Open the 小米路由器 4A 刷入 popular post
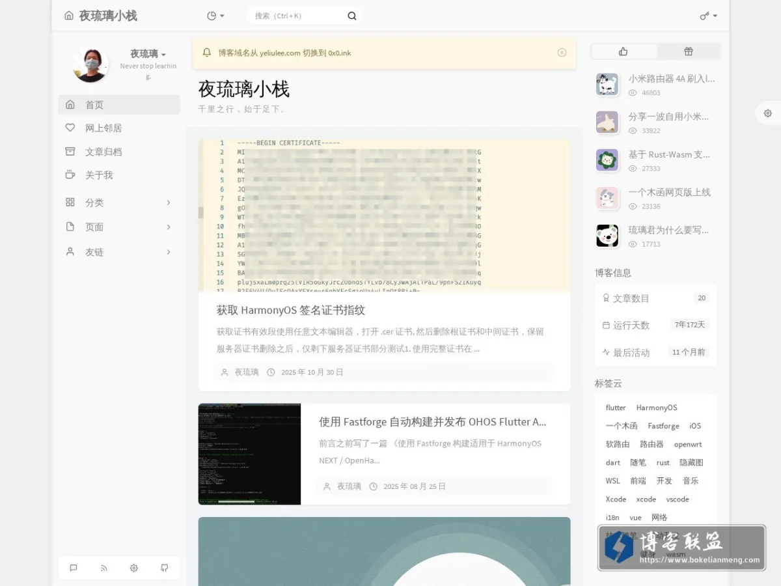 (672, 79)
